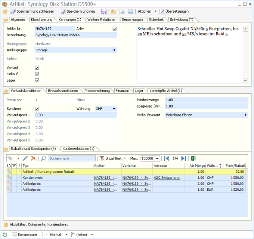Open the Währung CHF dropdown
Image resolution: width=254 pixels, height=239 pixels.
pos(114,109)
